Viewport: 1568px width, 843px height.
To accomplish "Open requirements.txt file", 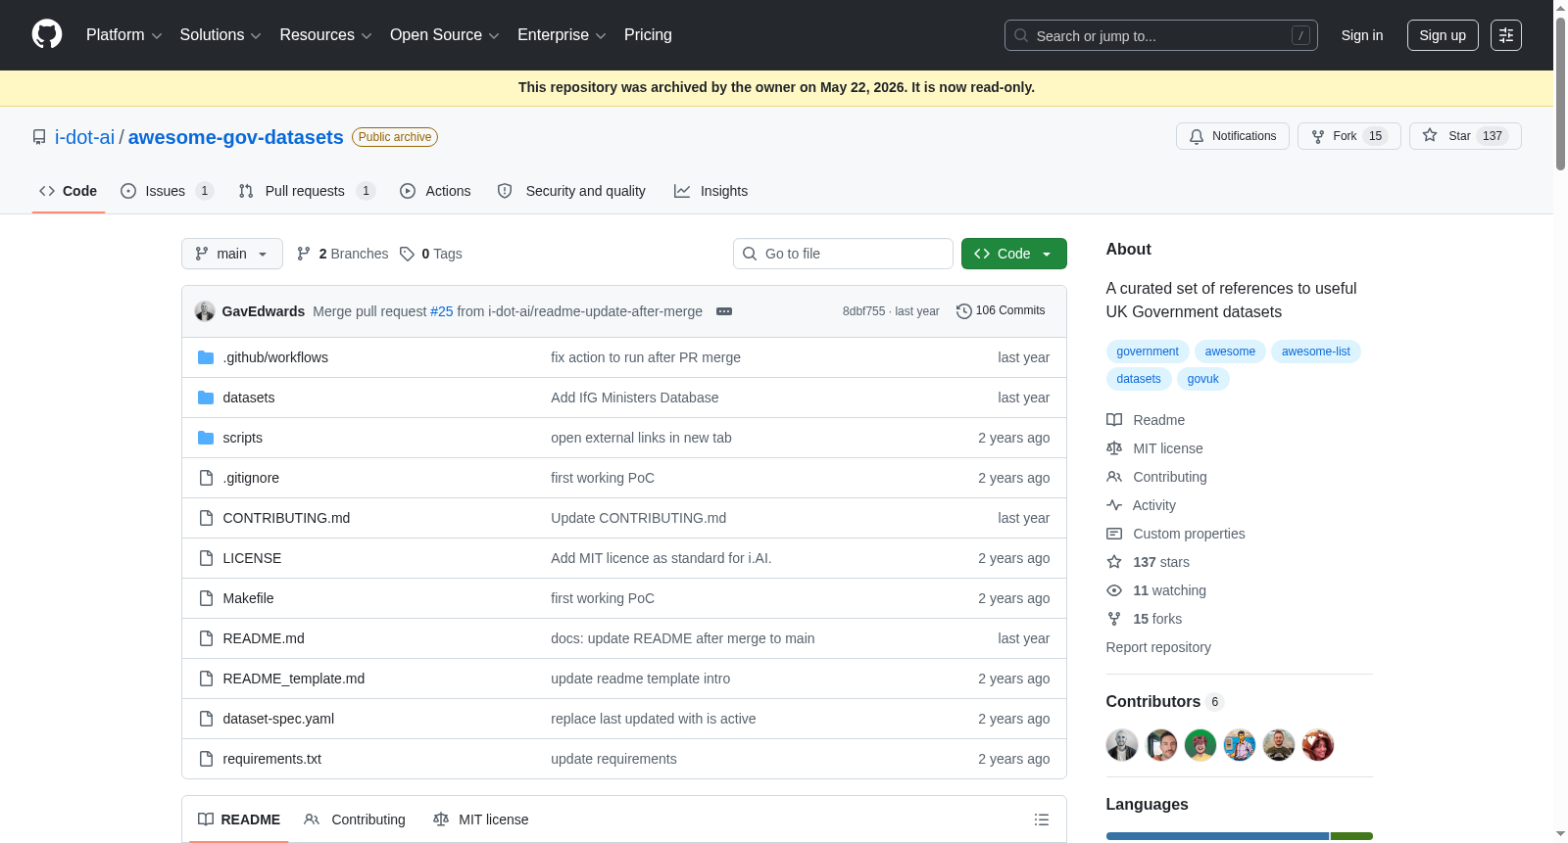I will tap(272, 759).
